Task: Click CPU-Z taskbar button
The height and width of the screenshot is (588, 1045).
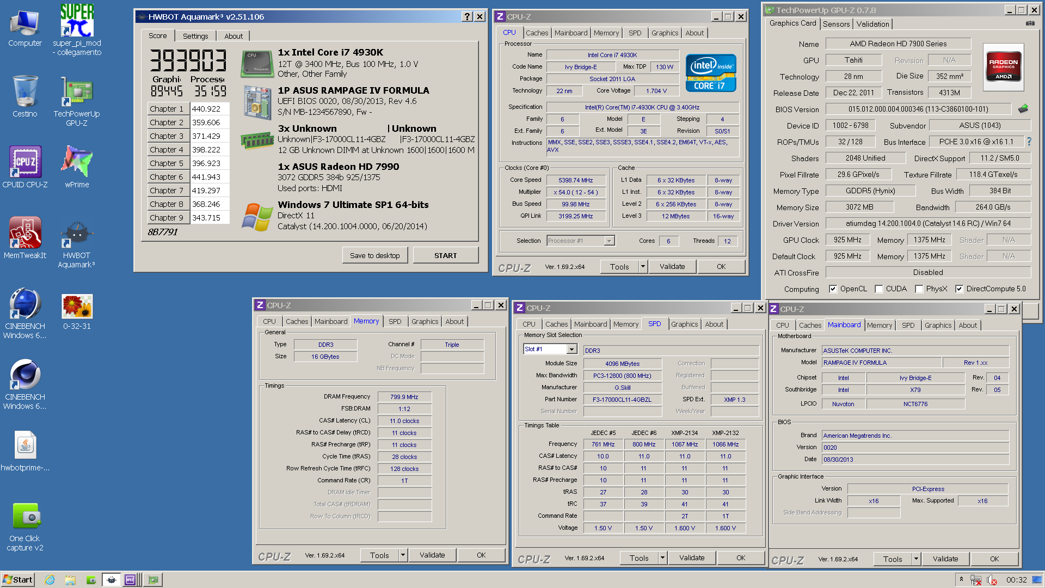Action: pyautogui.click(x=130, y=580)
